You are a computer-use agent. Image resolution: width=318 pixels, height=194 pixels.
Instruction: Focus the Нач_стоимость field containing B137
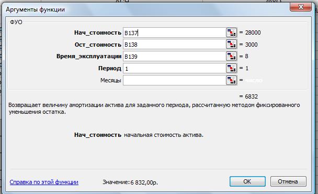point(174,33)
